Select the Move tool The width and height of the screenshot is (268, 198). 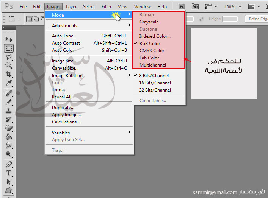[x=9, y=39]
